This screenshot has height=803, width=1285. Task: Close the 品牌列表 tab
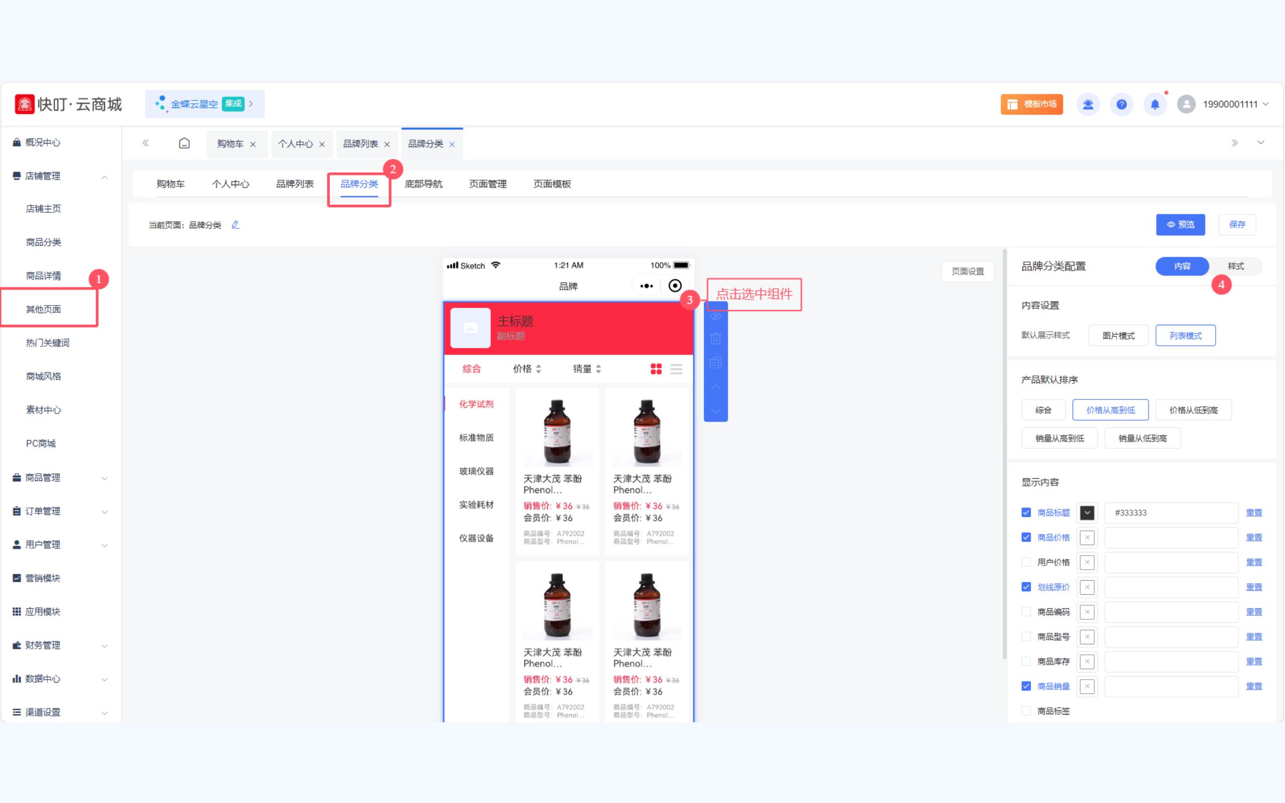click(387, 145)
